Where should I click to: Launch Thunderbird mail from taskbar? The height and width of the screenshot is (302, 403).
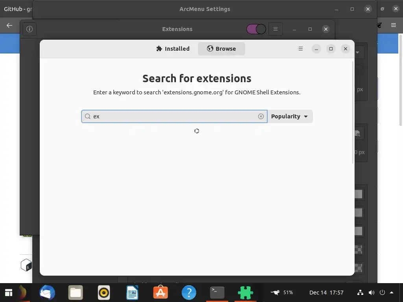coord(47,293)
